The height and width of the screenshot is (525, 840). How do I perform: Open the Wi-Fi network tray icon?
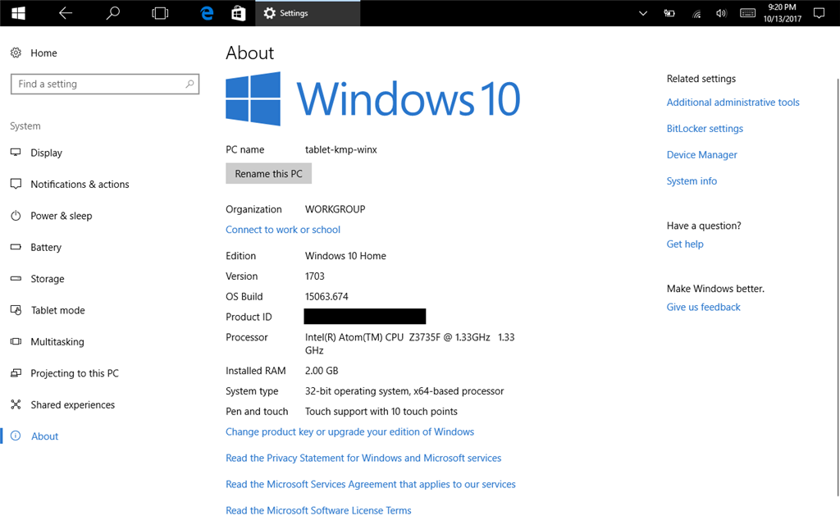696,14
